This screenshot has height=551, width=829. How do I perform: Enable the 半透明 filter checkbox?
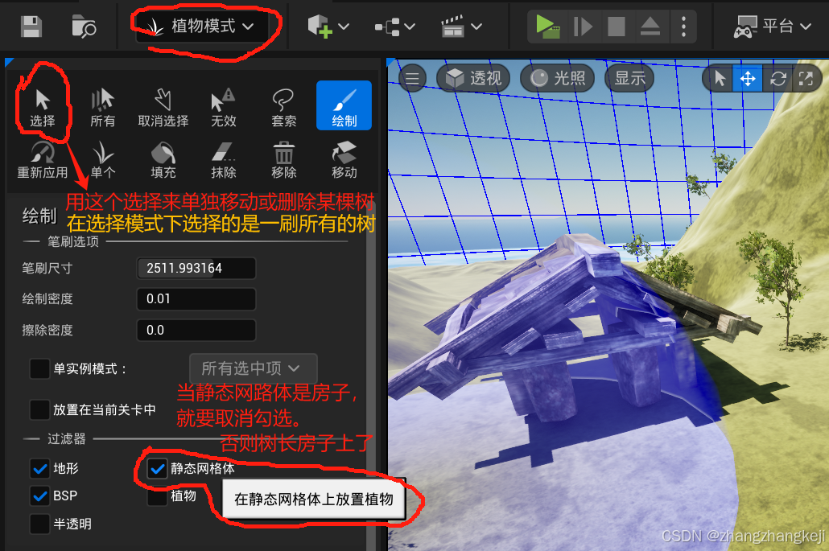[x=39, y=523]
